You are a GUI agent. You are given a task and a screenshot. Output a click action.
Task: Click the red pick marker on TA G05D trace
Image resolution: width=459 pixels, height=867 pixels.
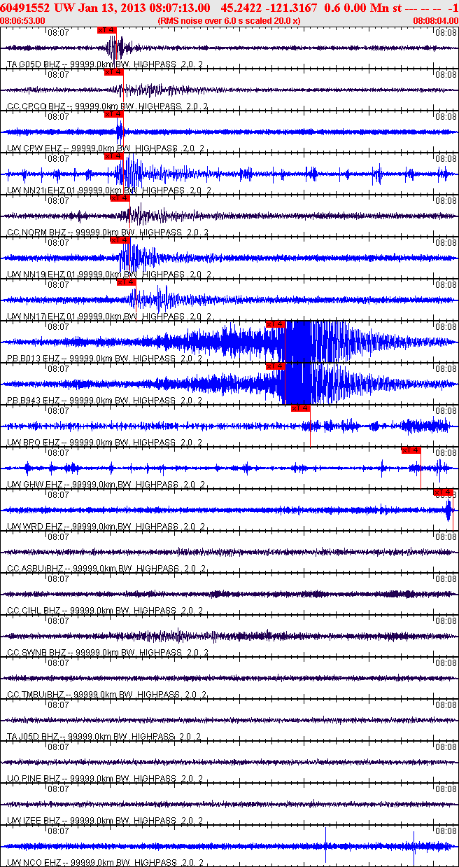[107, 30]
